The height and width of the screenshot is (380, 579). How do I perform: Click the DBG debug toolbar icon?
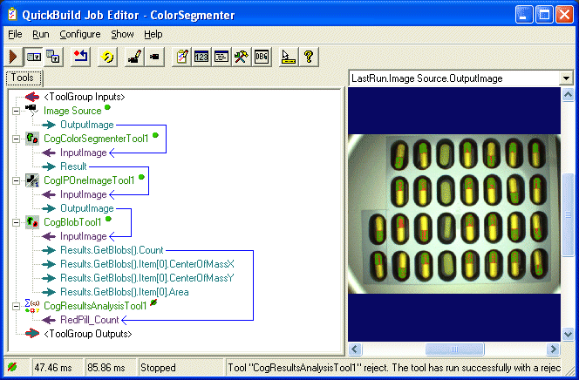[262, 57]
